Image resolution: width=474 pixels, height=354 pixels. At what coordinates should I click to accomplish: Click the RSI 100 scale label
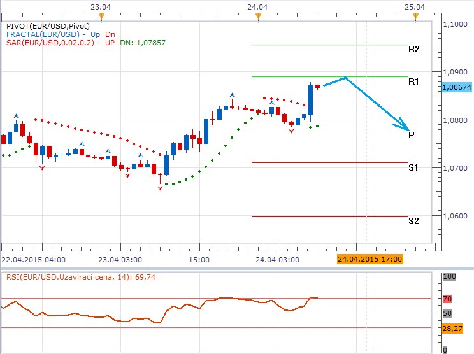pyautogui.click(x=449, y=276)
